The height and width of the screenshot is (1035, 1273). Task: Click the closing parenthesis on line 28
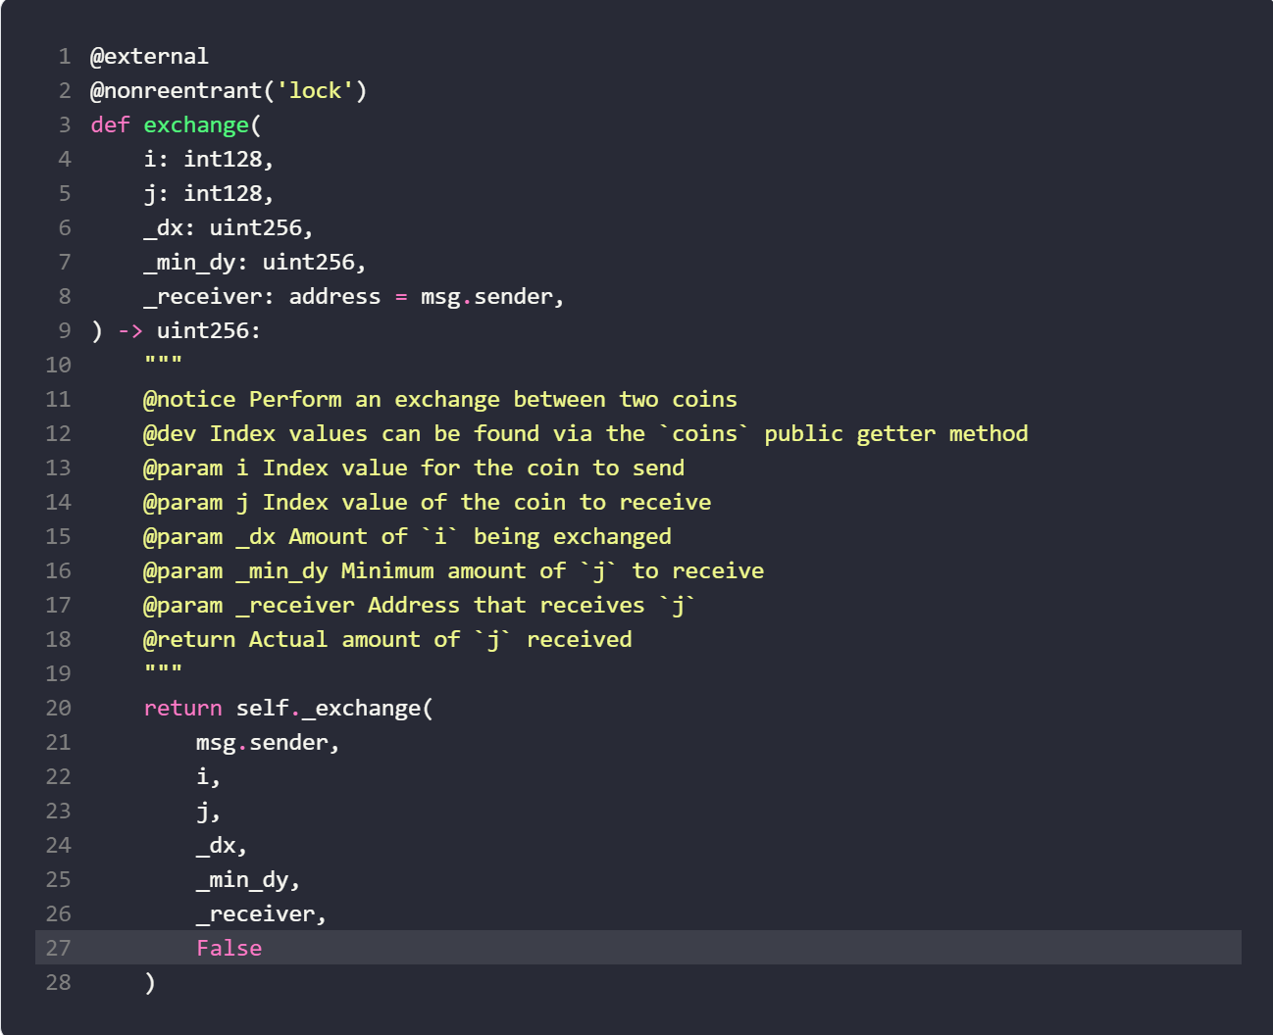(x=150, y=982)
